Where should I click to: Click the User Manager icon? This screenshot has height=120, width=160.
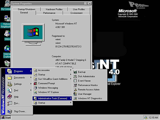(75, 94)
